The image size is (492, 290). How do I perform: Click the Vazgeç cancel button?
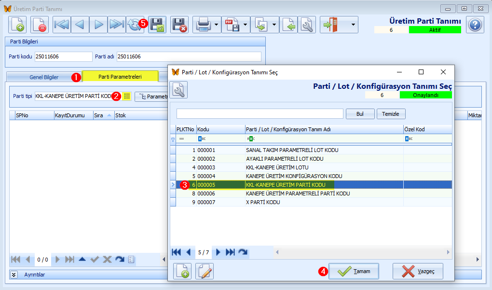coord(418,271)
